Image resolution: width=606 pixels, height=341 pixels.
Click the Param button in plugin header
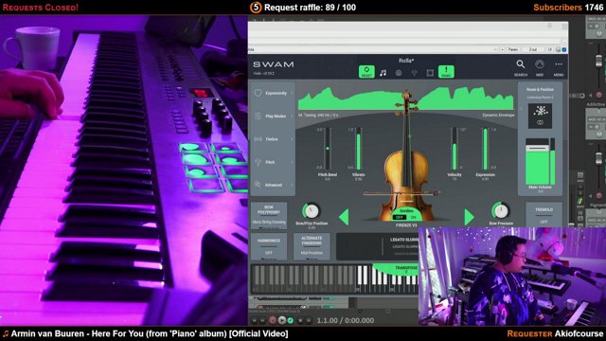coord(513,49)
